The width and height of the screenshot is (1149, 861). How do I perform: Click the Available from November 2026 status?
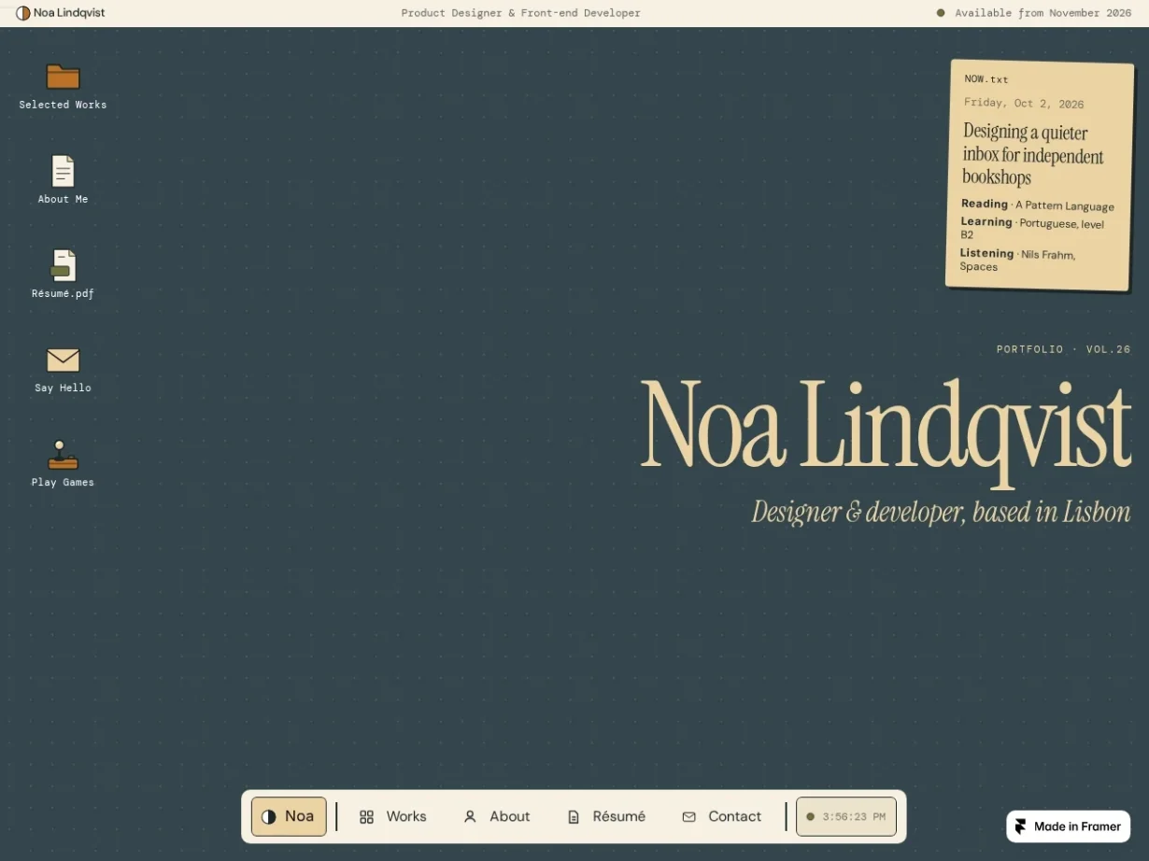click(x=1034, y=13)
